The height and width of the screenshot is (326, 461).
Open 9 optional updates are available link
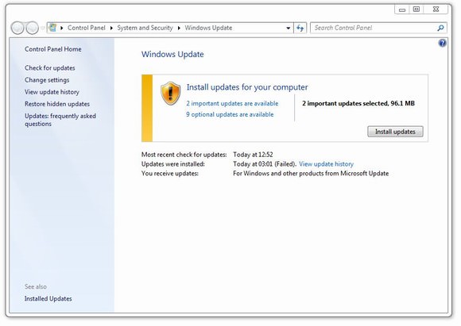click(230, 114)
